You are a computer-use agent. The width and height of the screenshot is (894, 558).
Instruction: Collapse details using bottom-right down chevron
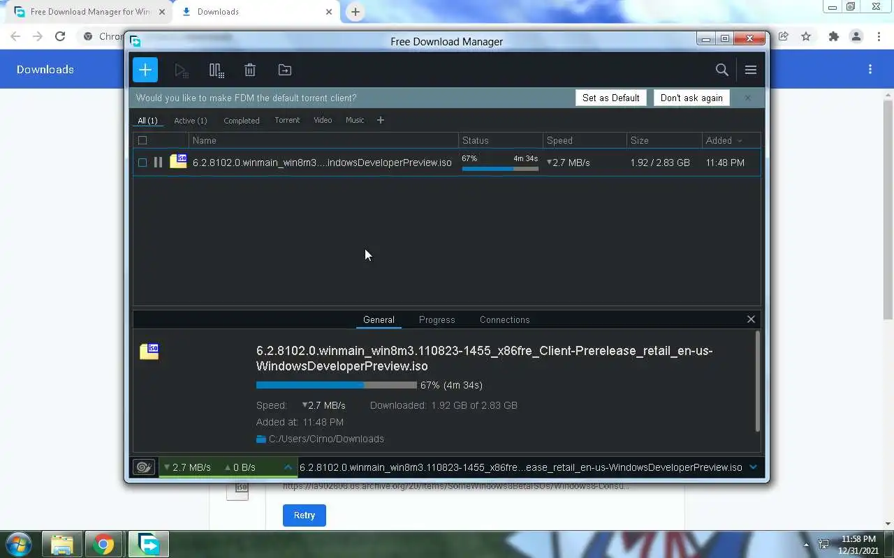point(753,467)
